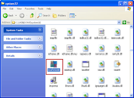Expand the Details panel
The image size is (134, 98).
40,55
